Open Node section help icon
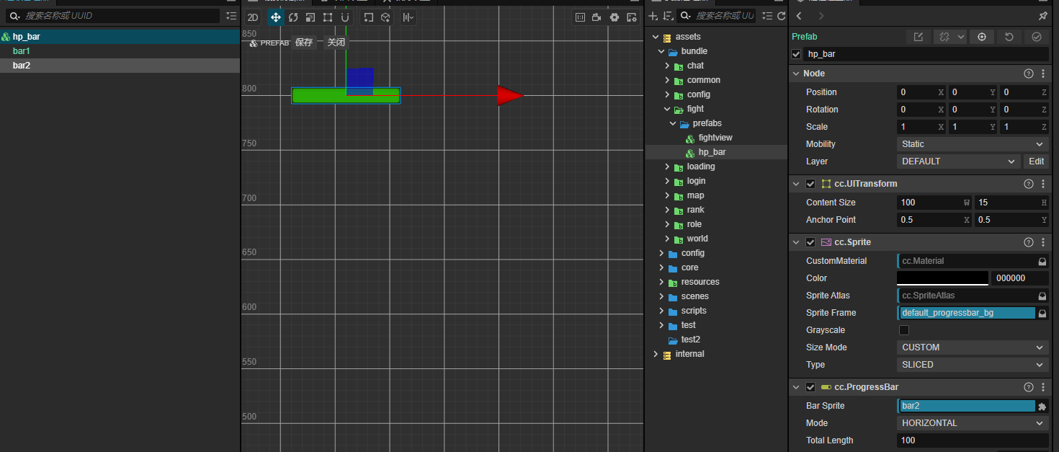1059x452 pixels. pyautogui.click(x=1029, y=74)
